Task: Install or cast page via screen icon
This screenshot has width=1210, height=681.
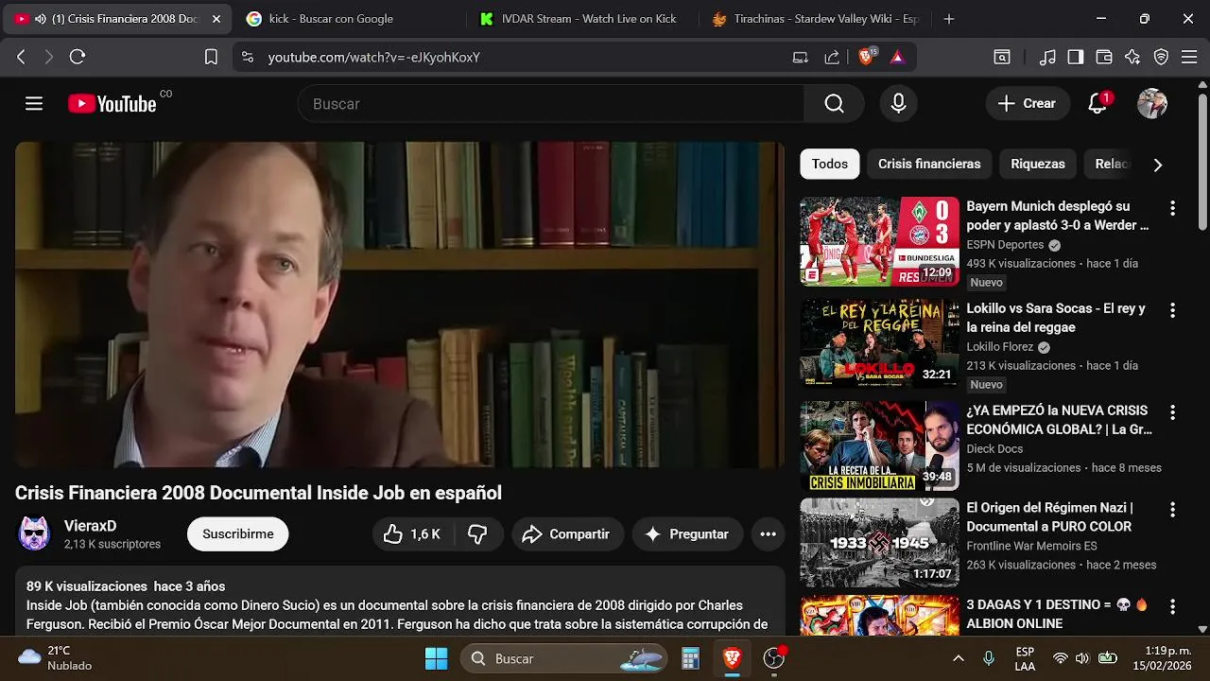Action: tap(801, 57)
